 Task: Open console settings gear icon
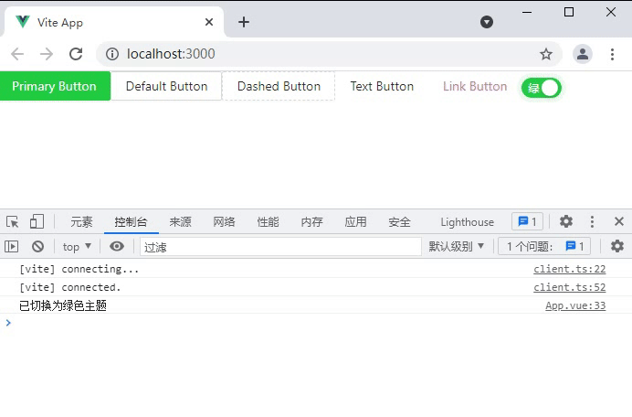click(x=617, y=246)
